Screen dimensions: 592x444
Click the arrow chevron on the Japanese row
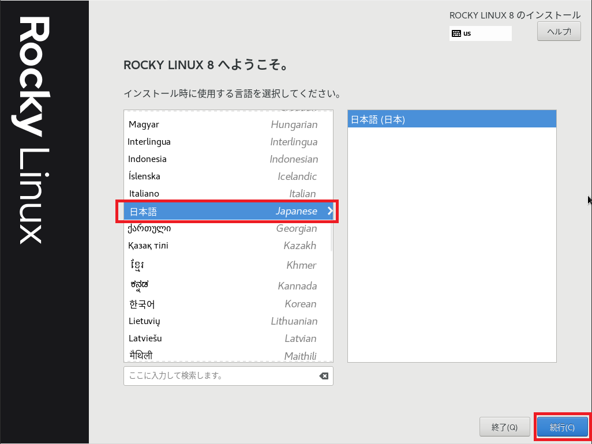pyautogui.click(x=329, y=211)
